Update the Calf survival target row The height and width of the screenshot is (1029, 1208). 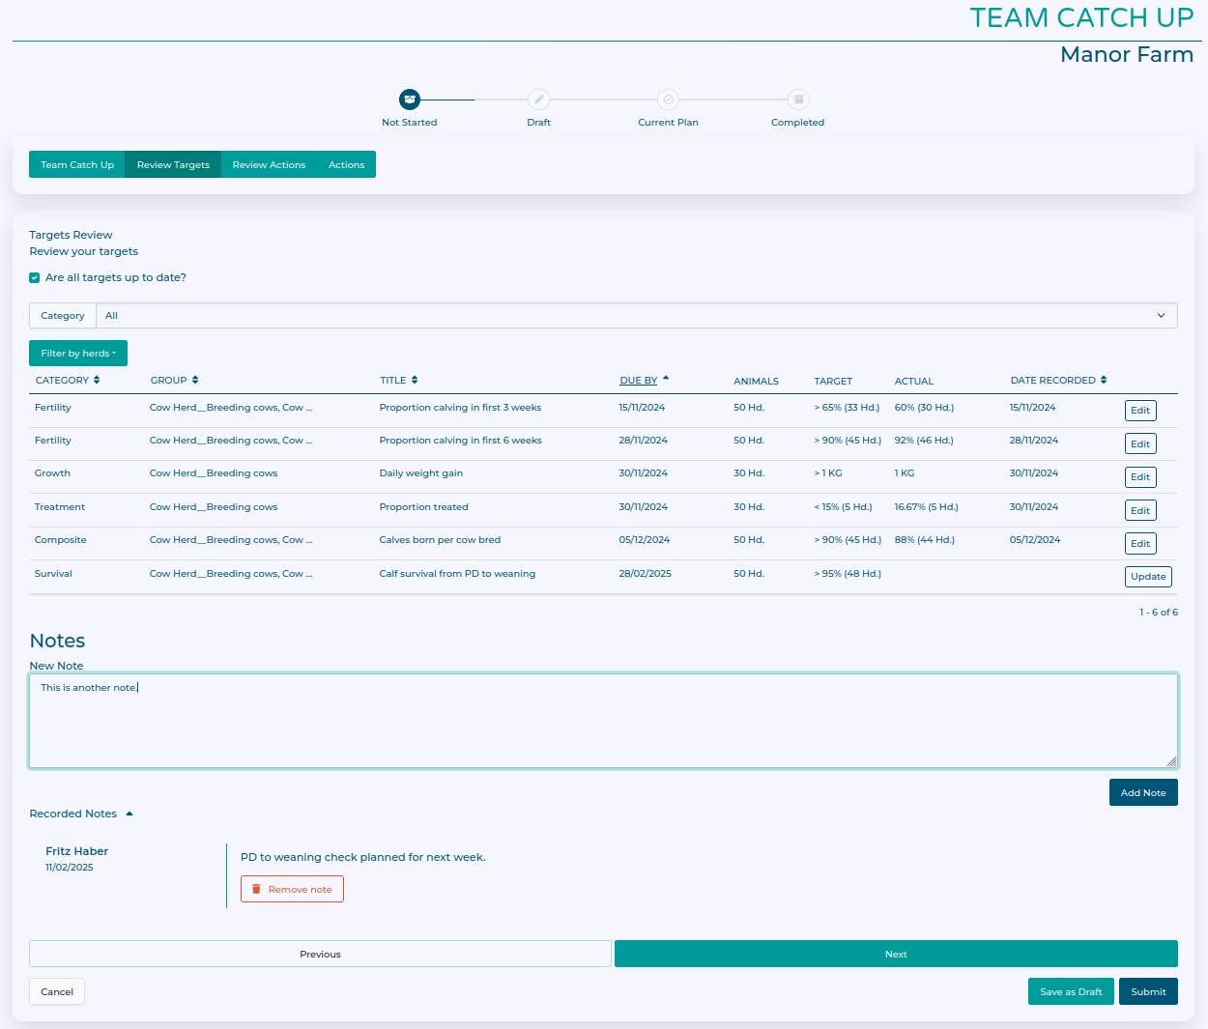1148,577
